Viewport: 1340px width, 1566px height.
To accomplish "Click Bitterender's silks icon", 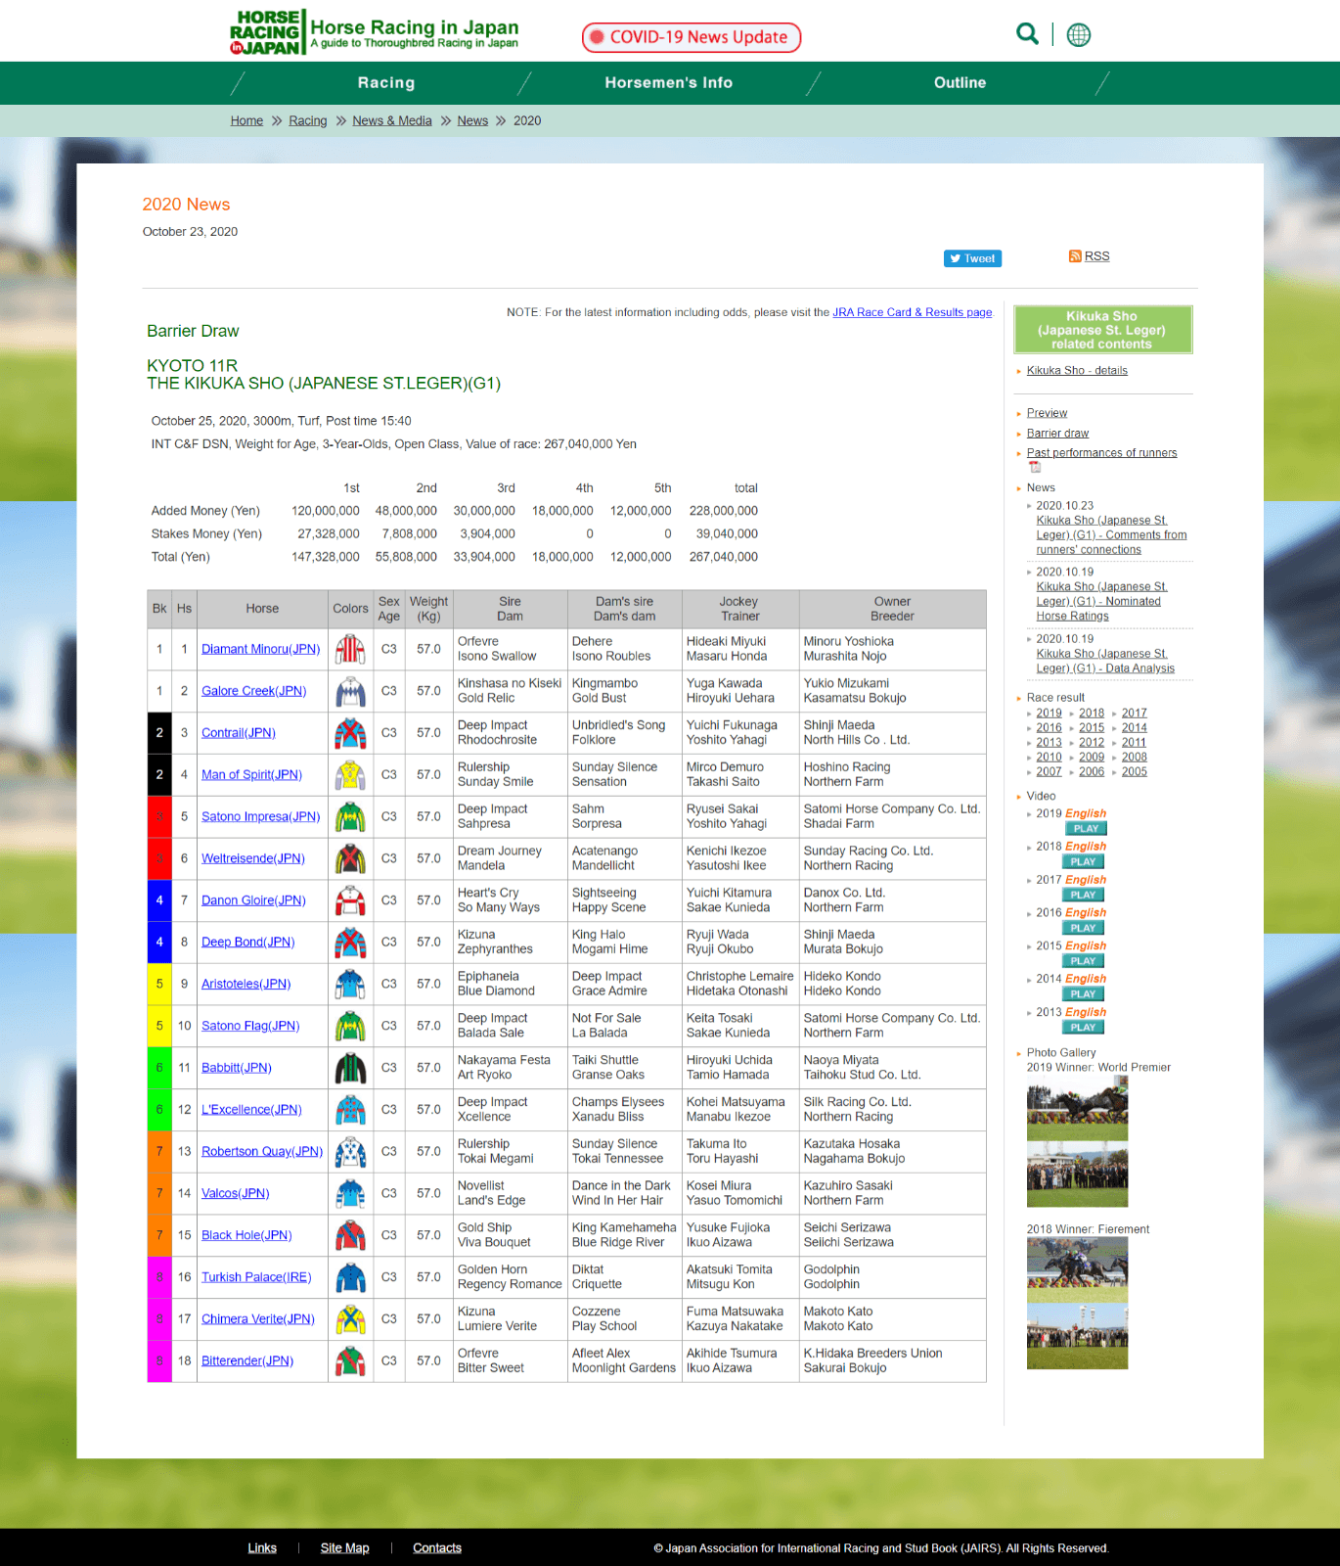I will tap(350, 1361).
